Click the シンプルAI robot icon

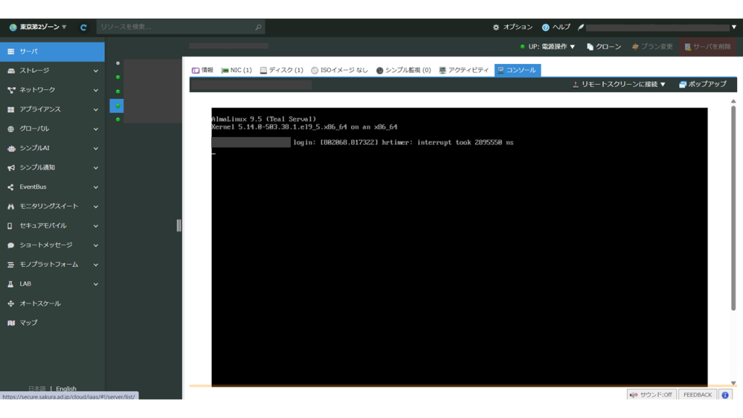[11, 148]
